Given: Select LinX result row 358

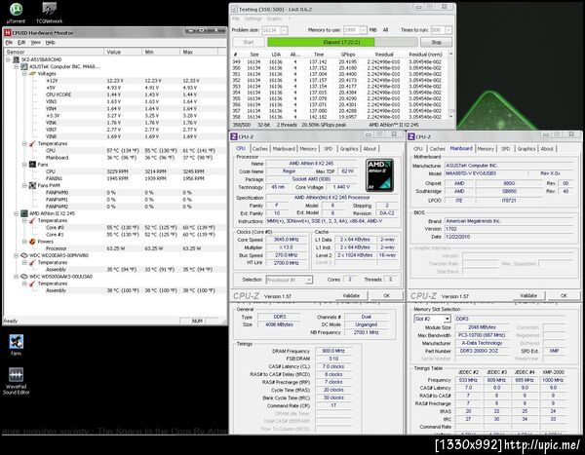Looking at the screenshot, I should (x=338, y=117).
